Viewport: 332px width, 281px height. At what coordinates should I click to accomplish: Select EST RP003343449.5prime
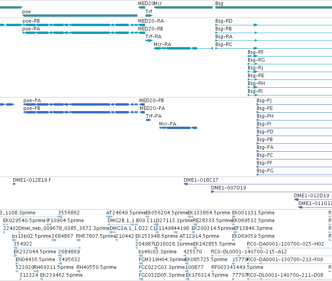point(237,268)
